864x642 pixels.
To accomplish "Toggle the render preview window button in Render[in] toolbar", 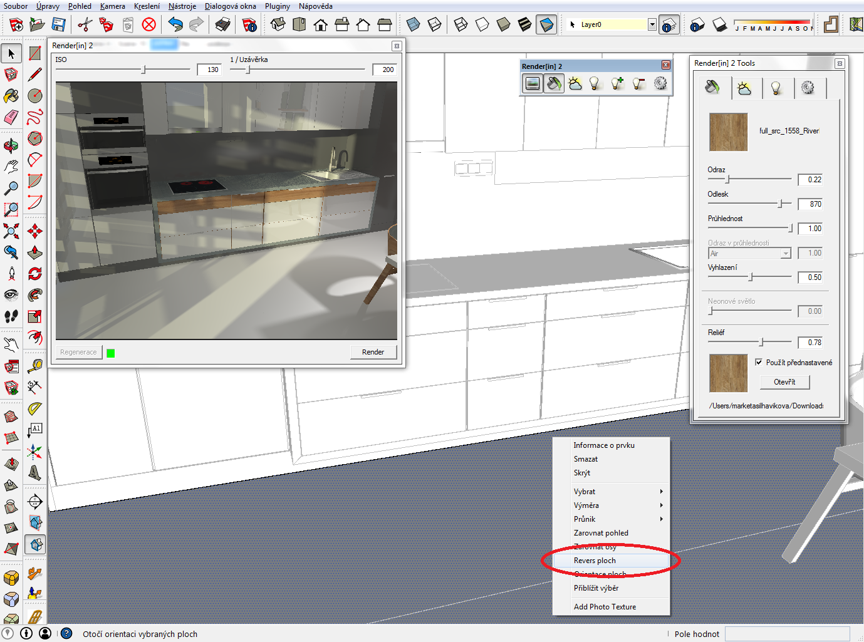I will [x=533, y=83].
